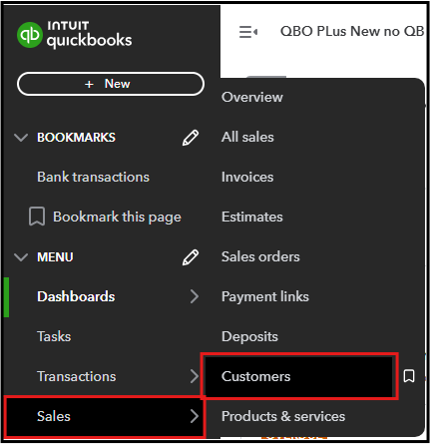This screenshot has height=444, width=430.
Task: Click bookmark icon next to Customers
Action: point(409,376)
